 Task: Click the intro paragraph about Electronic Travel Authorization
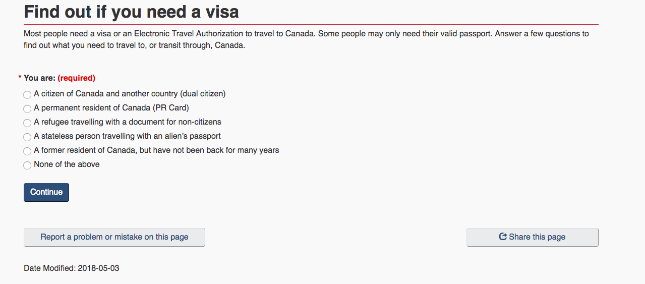306,39
